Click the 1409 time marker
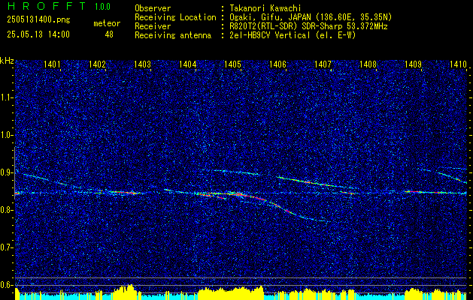The width and height of the screenshot is (473, 300). 413,64
